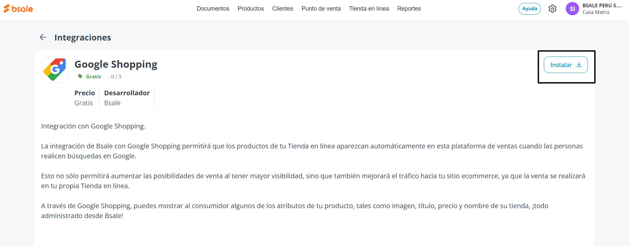Click the Bsale logo
Screen dimensions: 629x246
18,9
